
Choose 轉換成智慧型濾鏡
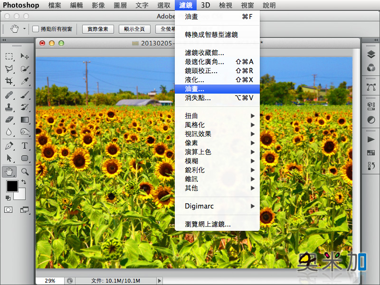click(217, 35)
